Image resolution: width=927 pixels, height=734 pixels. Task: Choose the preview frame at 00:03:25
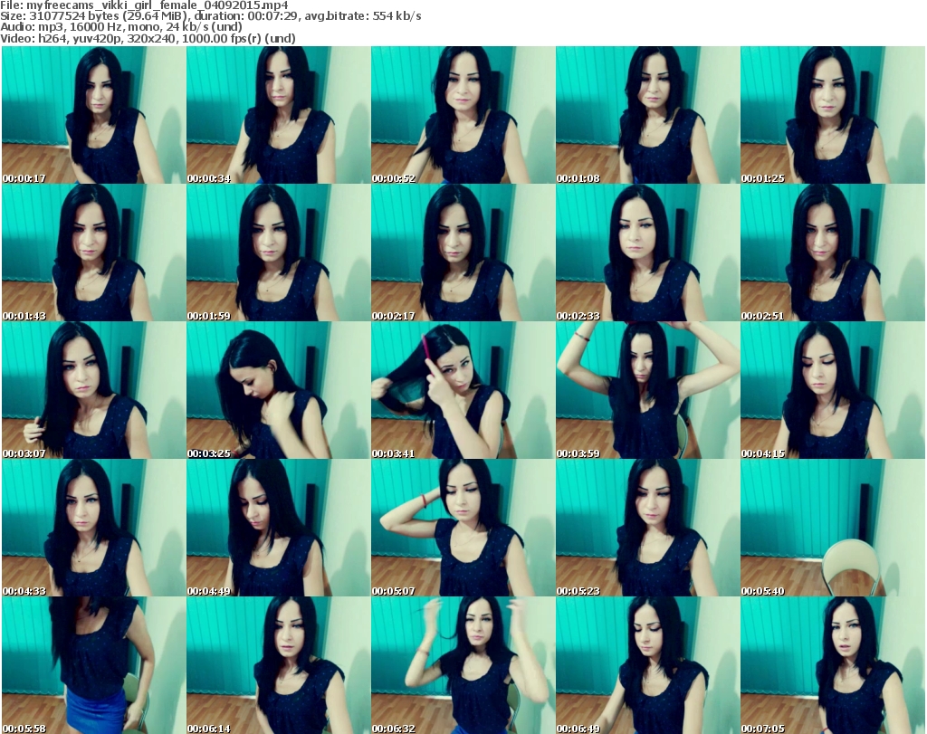pyautogui.click(x=279, y=390)
